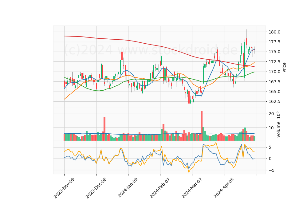Click the 2023-Nov-09 date label
The height and width of the screenshot is (212, 295).
64,188
